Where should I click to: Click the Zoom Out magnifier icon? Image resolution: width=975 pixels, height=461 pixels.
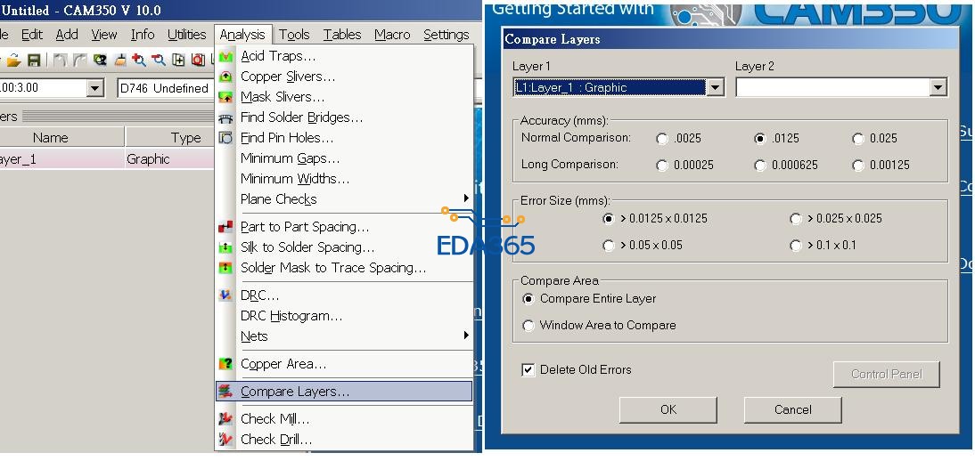159,61
